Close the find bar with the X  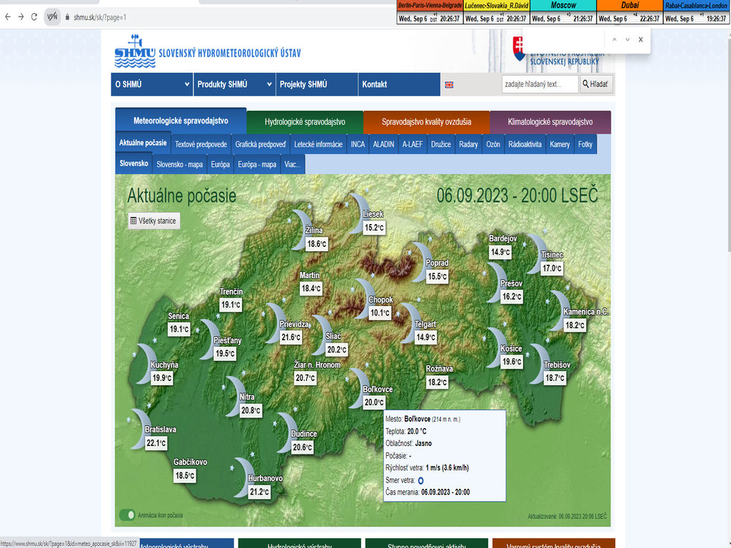point(640,40)
